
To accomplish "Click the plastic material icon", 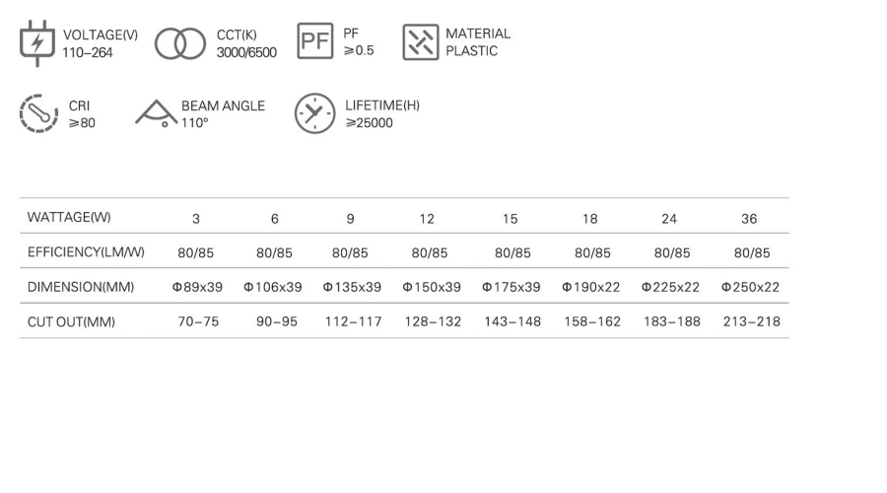I will (419, 43).
